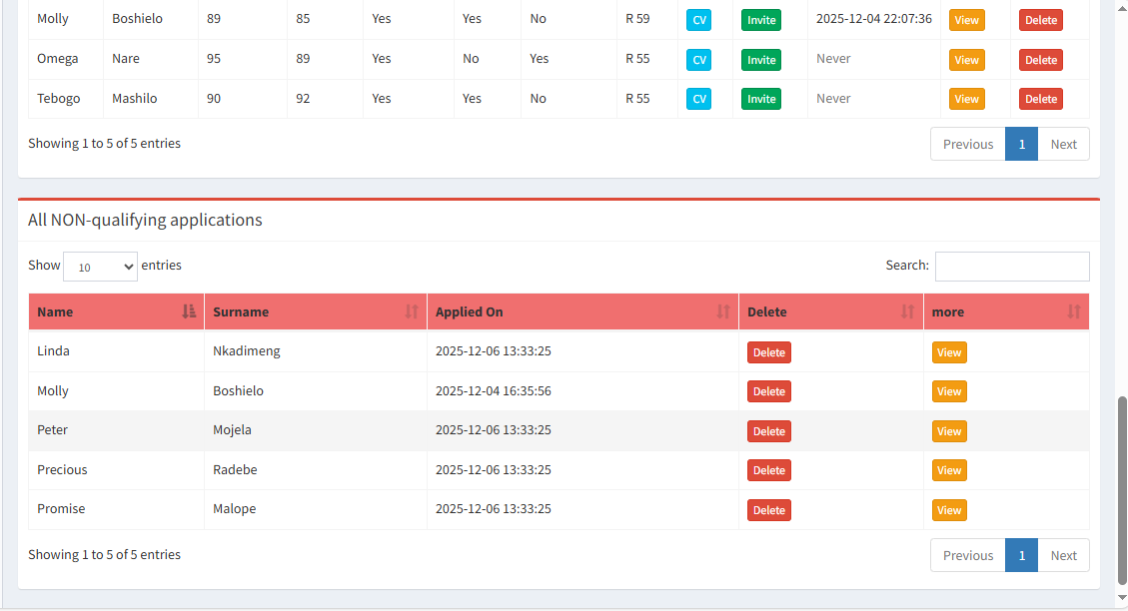Go to Next page in non-qualifying table
The image size is (1128, 611).
click(x=1063, y=556)
